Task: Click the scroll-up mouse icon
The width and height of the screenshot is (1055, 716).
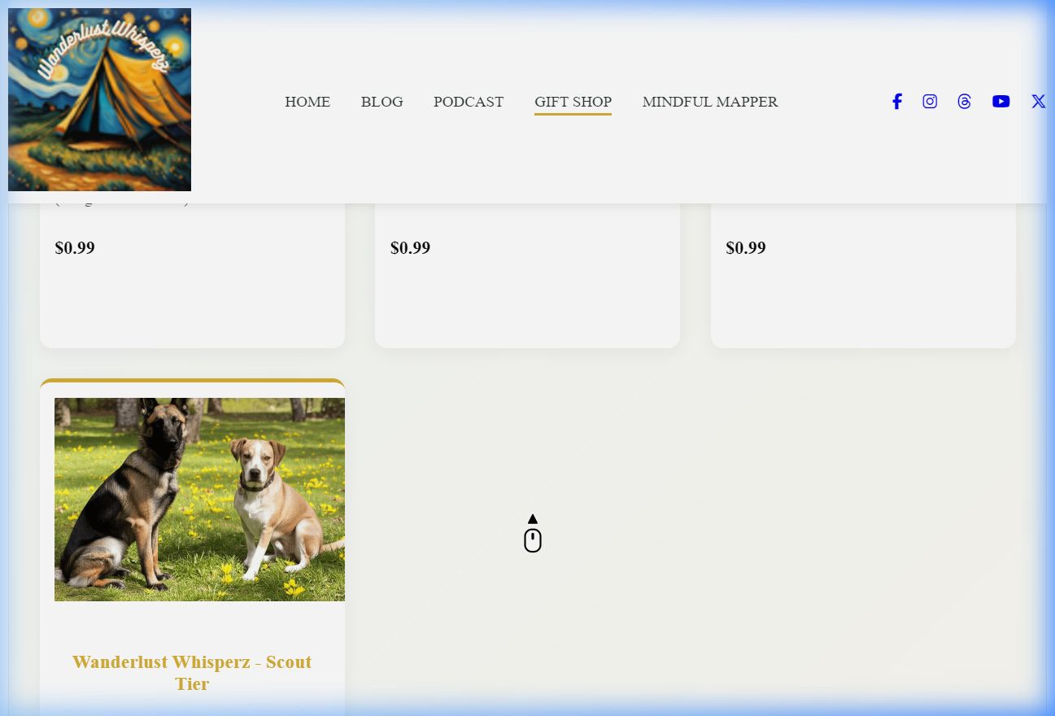Action: click(533, 535)
